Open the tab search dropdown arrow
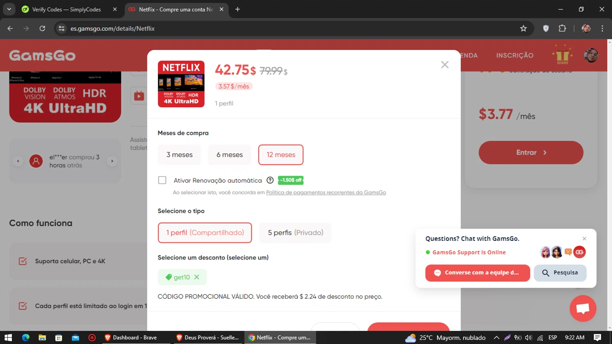The image size is (612, 344). pos(9,9)
